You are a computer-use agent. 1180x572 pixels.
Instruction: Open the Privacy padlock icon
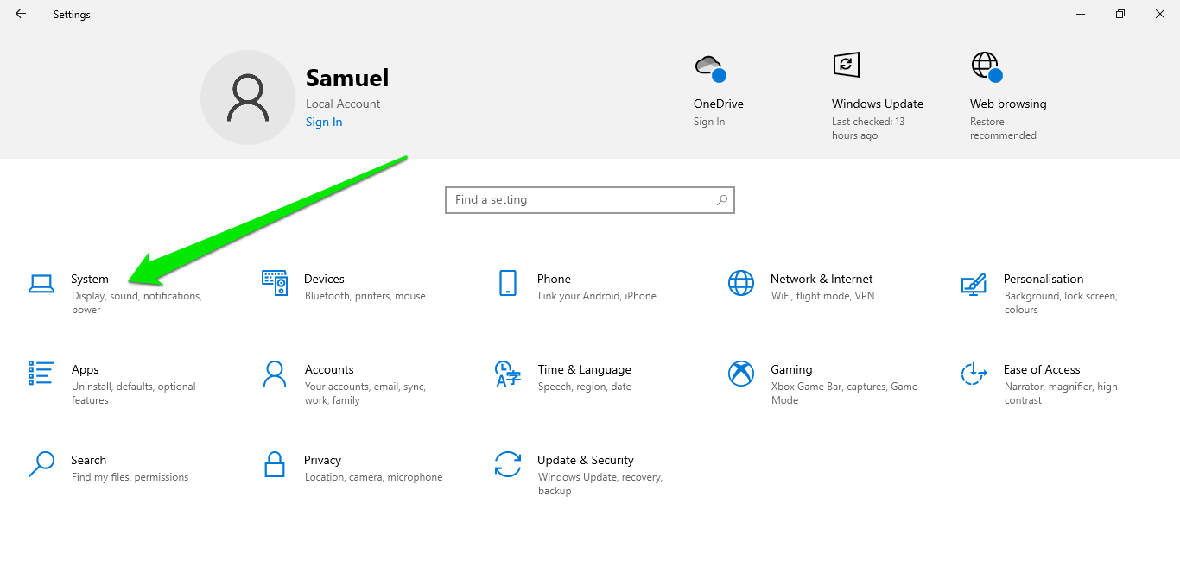(x=275, y=464)
